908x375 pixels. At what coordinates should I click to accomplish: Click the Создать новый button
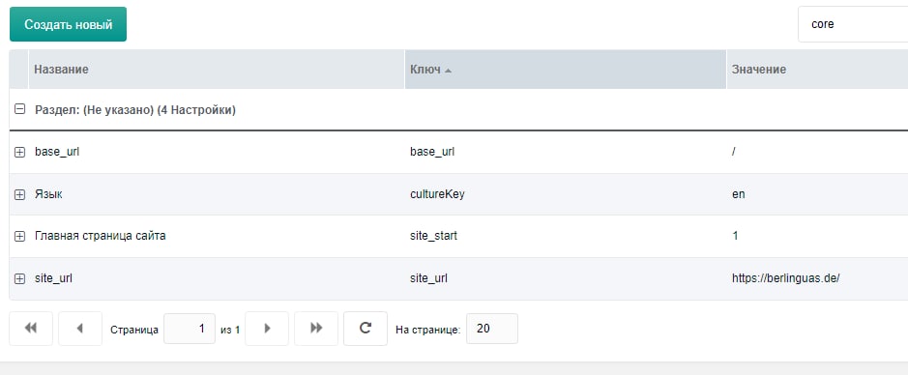[68, 24]
